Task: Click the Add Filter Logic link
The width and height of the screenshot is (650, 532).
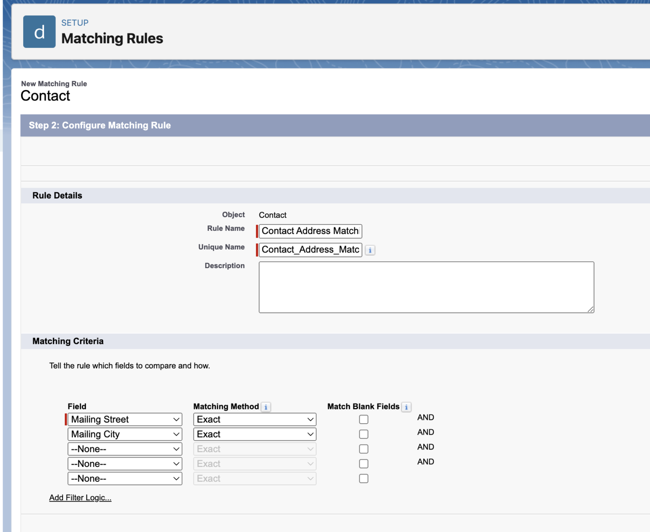Action: 80,498
